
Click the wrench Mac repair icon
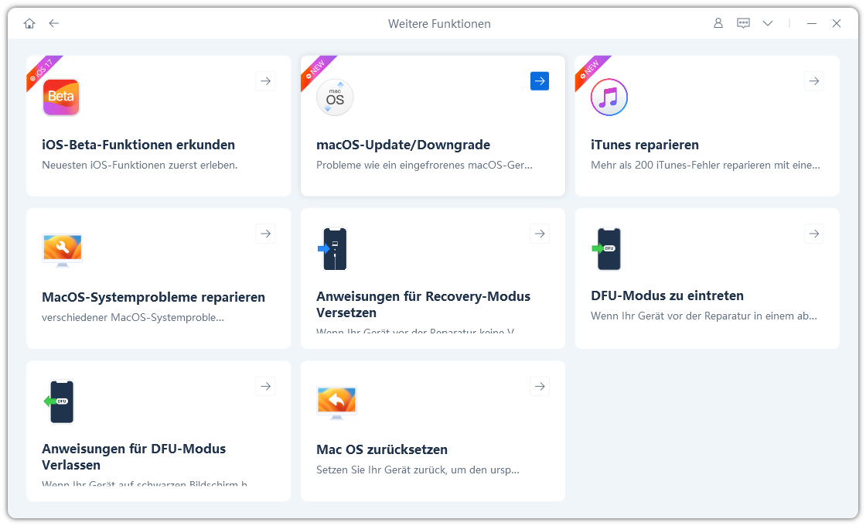[62, 250]
